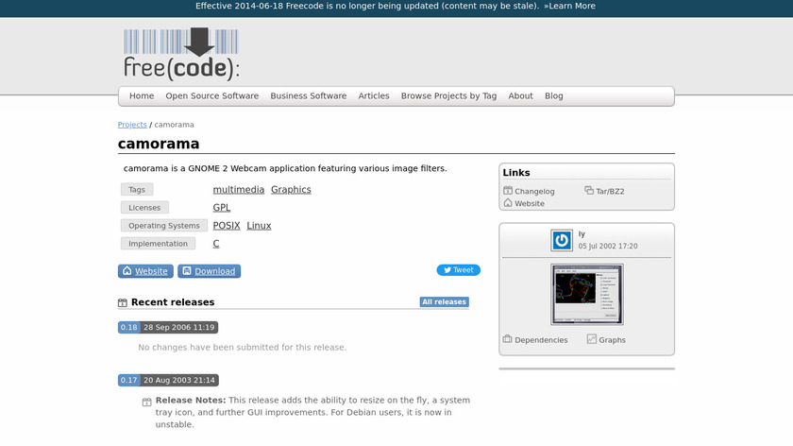Click the Tags label
The height and width of the screenshot is (446, 793).
pyautogui.click(x=137, y=189)
